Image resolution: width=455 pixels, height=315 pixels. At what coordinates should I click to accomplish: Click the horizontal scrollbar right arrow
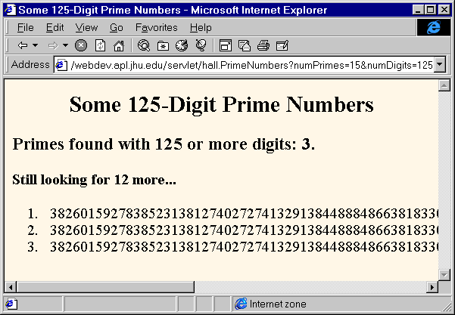click(432, 287)
